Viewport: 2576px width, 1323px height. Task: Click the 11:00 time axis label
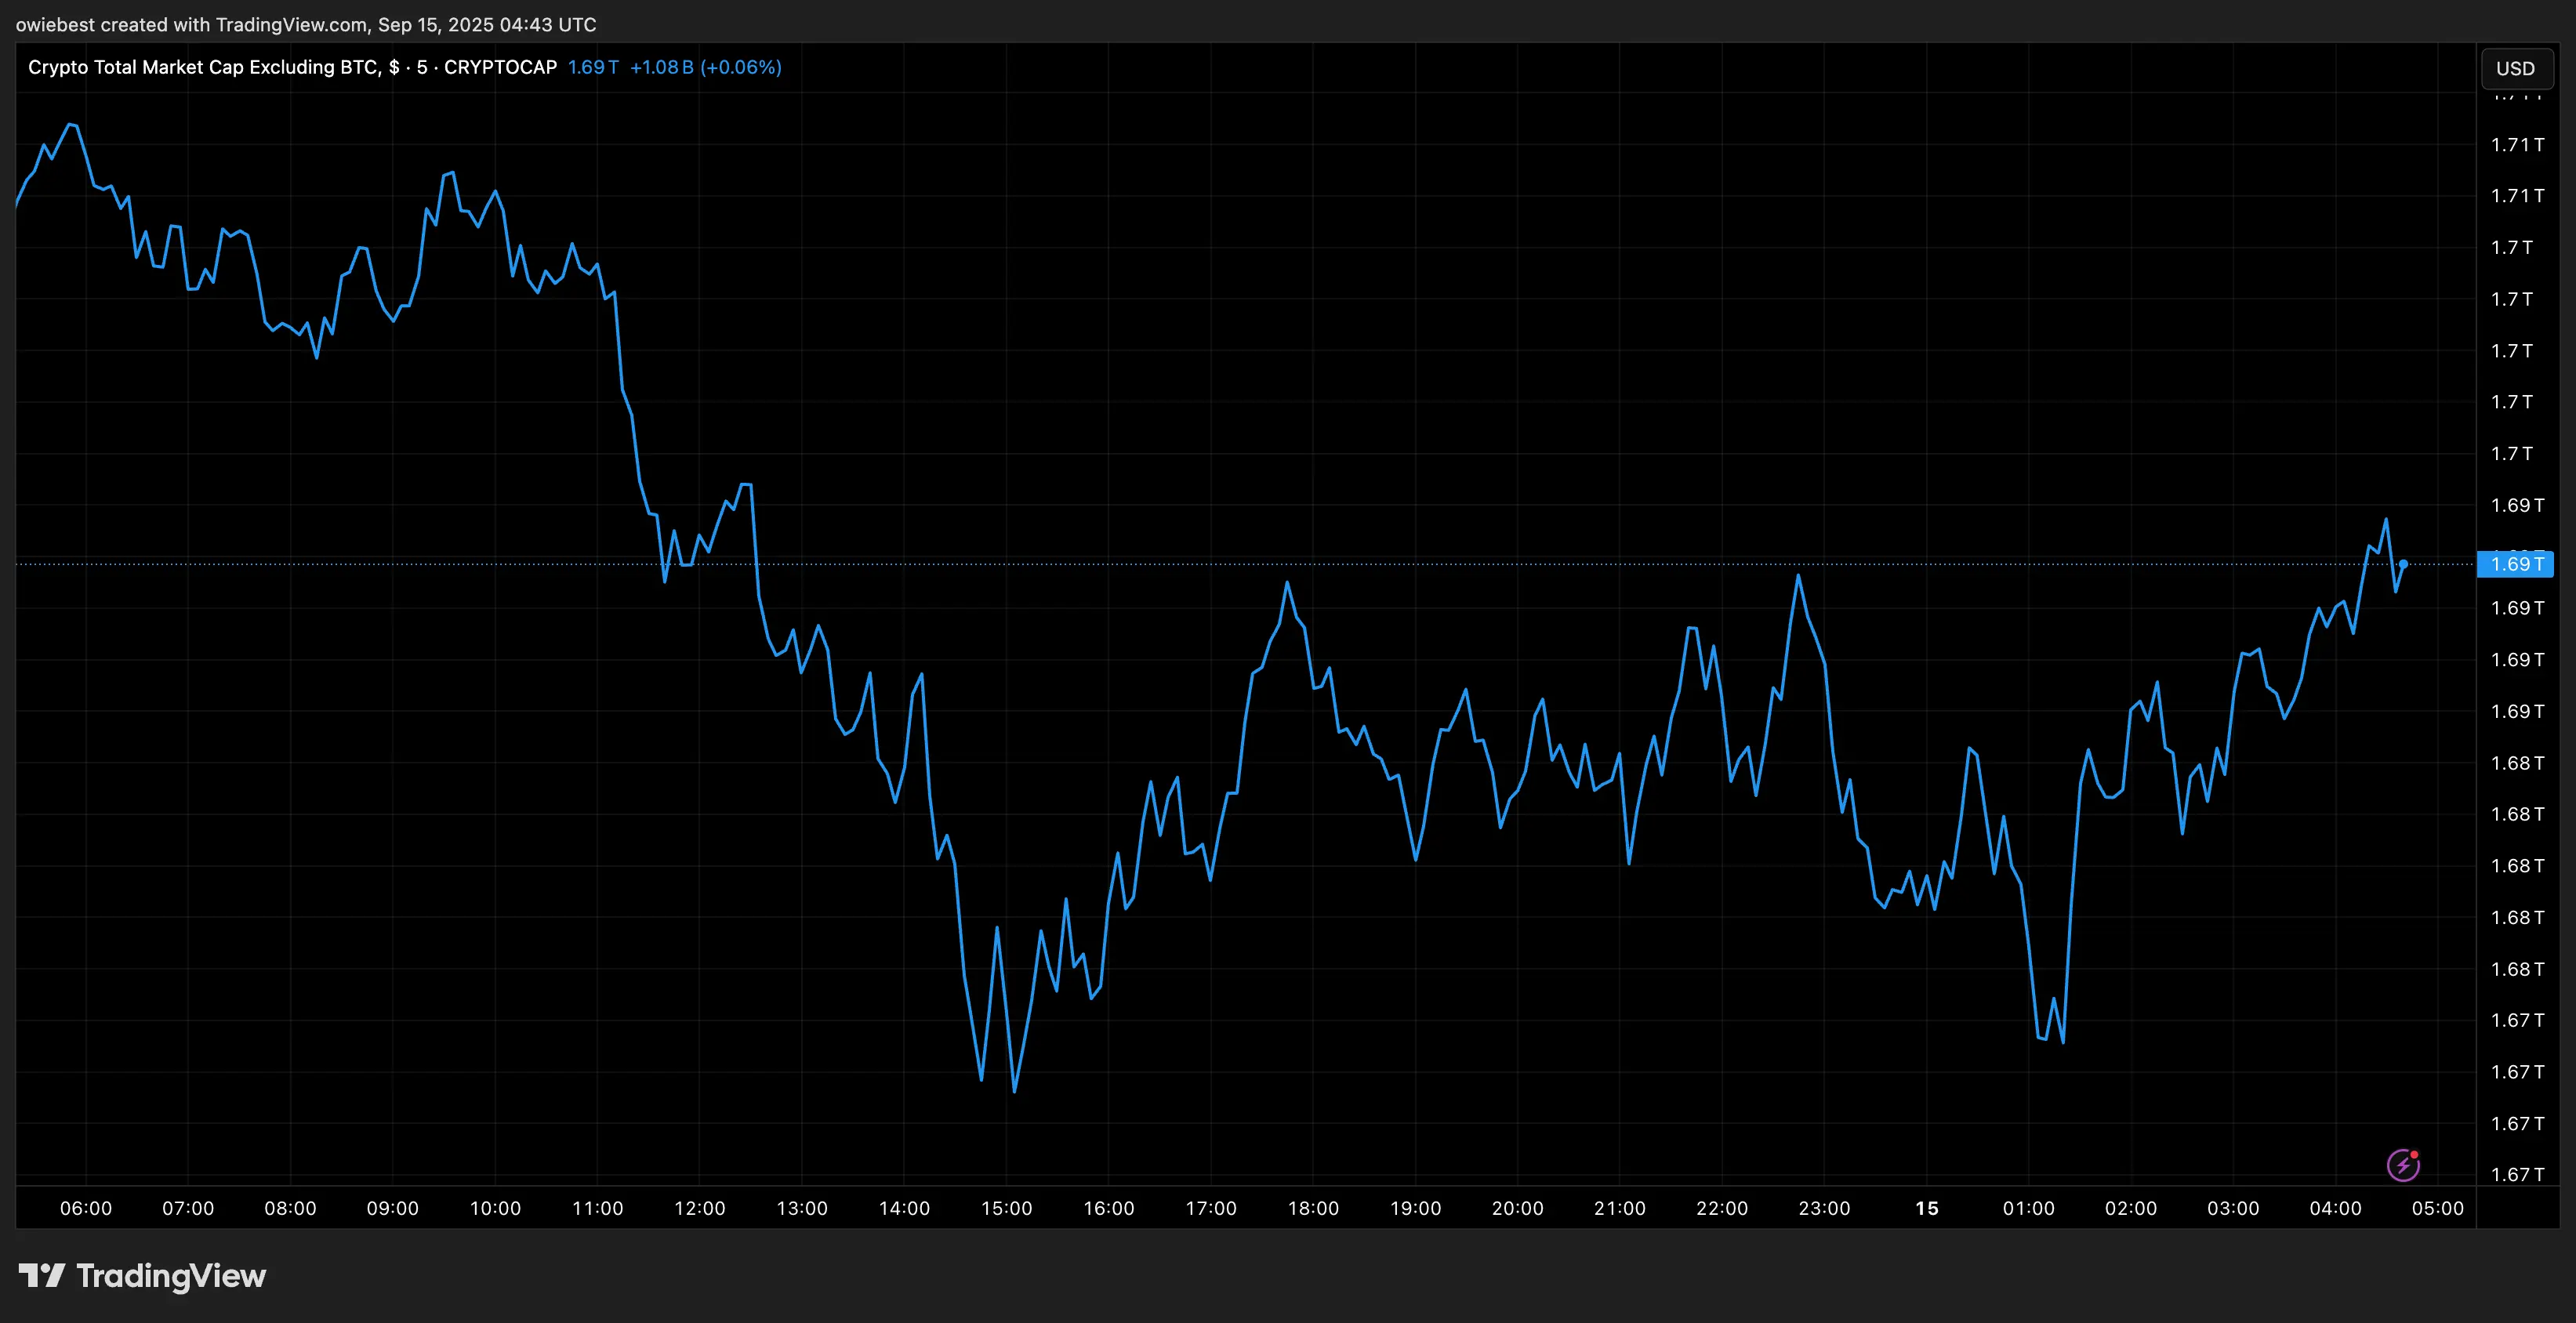pos(597,1208)
